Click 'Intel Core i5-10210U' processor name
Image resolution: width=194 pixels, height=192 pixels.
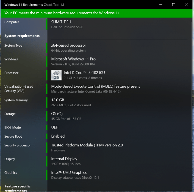point(84,73)
